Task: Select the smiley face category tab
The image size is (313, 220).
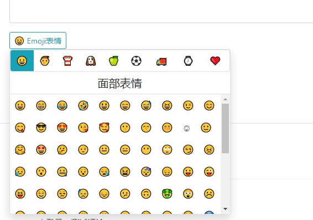Action: click(x=22, y=61)
